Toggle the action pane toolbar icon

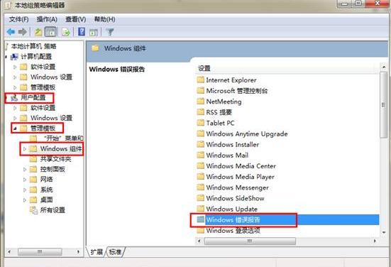[94, 32]
